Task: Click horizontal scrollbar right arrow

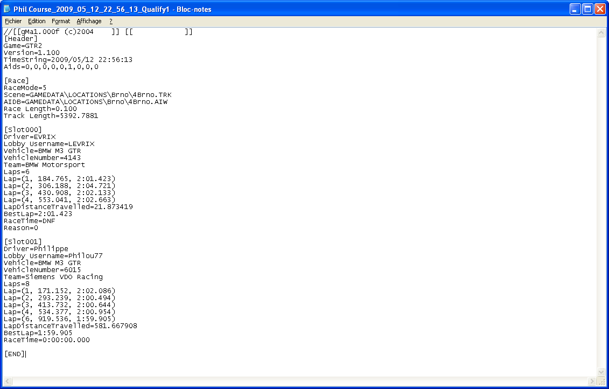Action: (592, 381)
